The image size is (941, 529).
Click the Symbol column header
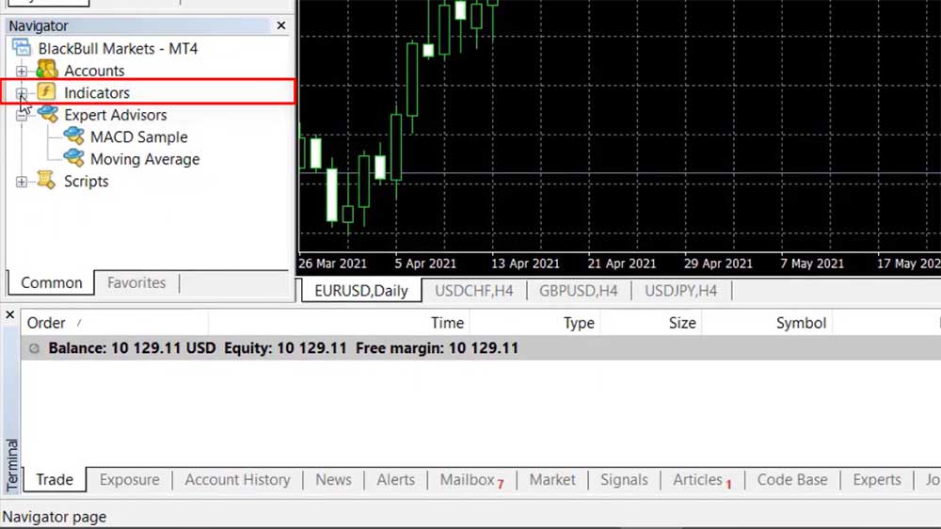[801, 323]
